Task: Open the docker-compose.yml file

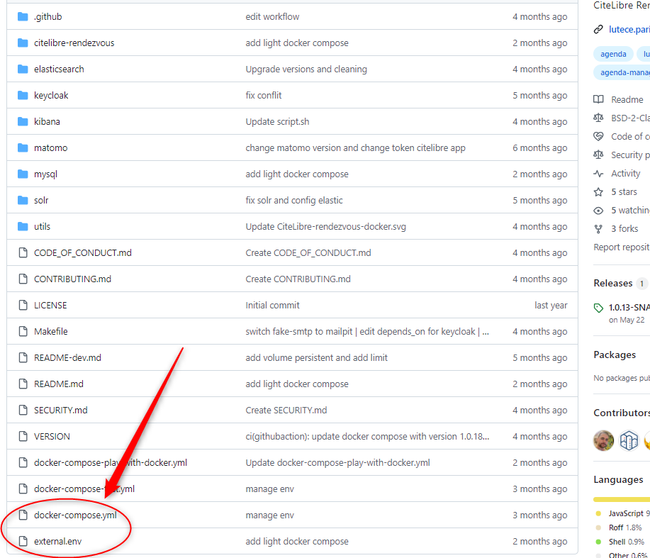Action: coord(75,515)
